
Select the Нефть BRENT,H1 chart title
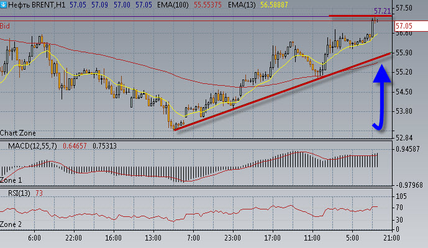(x=37, y=4)
